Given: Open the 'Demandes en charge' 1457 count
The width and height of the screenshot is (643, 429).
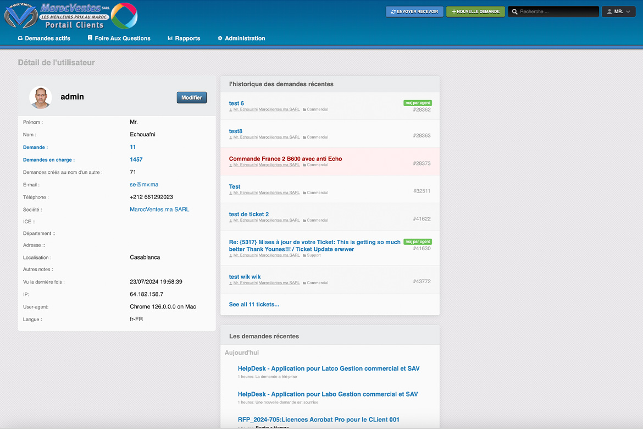Looking at the screenshot, I should pyautogui.click(x=136, y=159).
